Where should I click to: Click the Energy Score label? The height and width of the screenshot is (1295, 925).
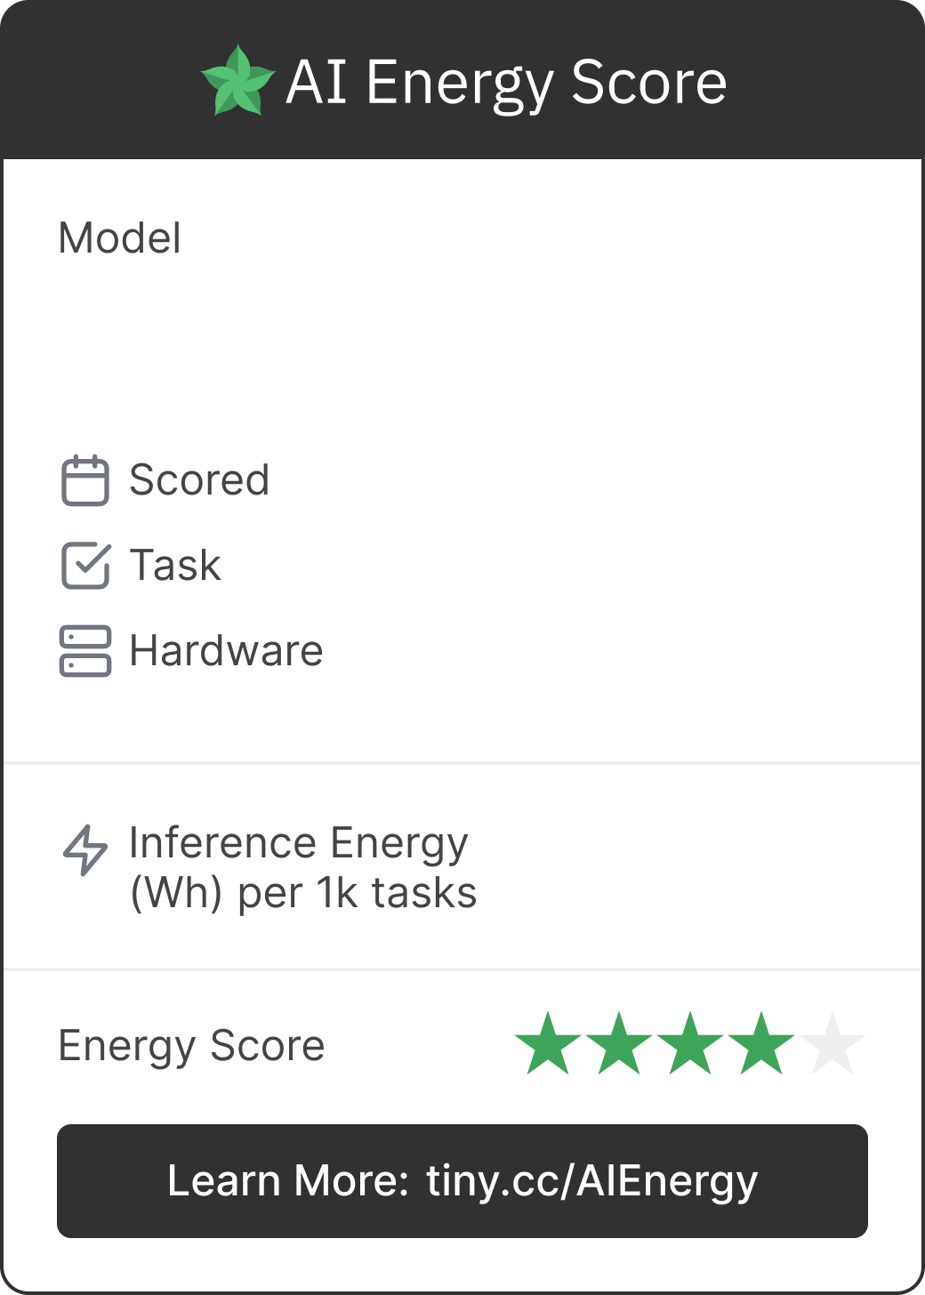click(x=191, y=1046)
